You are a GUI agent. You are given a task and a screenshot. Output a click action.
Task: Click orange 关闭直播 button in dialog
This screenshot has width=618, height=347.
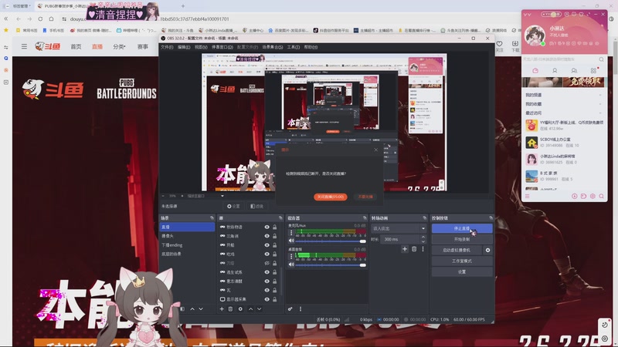coord(331,197)
